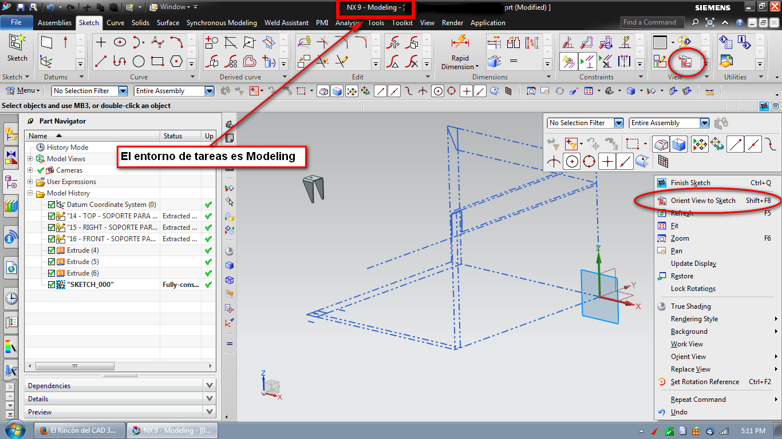Select the Studio Spline tool
Viewport: 782px width, 439px height.
point(157,42)
